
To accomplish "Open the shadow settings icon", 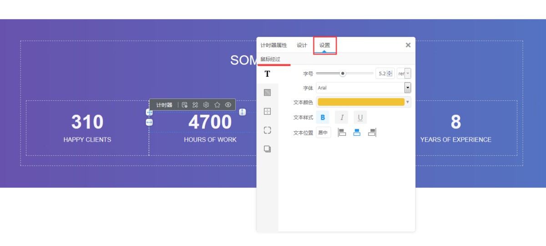I will pos(267,149).
